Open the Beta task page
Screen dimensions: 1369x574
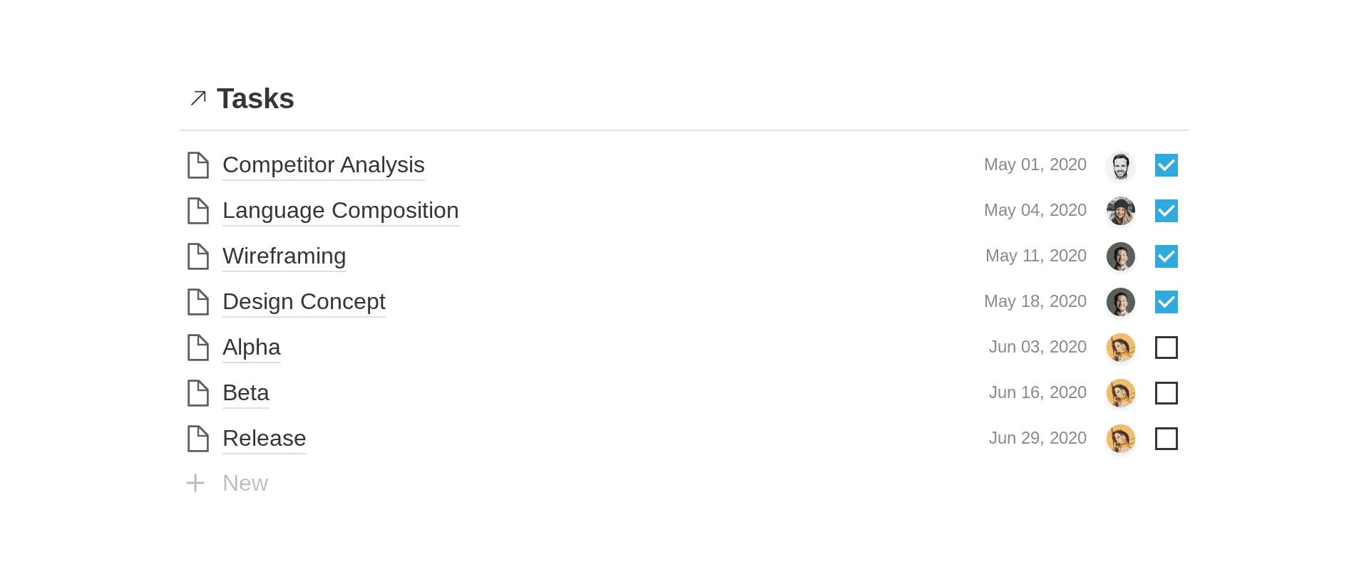tap(246, 393)
